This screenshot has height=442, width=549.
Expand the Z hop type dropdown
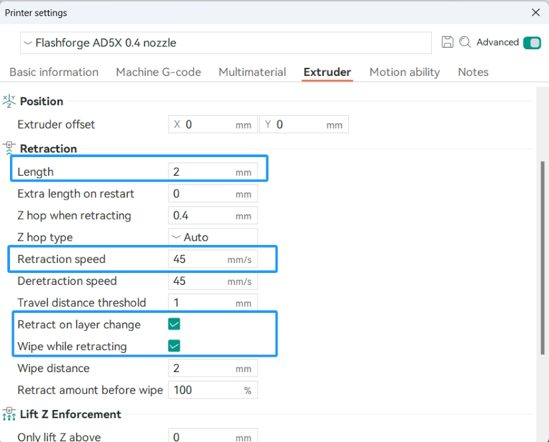212,237
